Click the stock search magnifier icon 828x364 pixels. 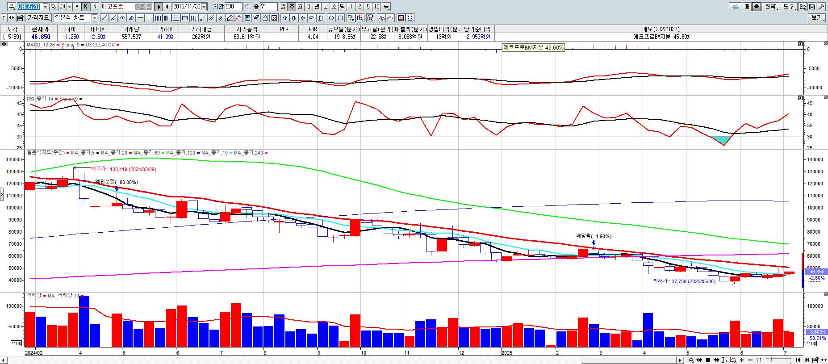53,7
